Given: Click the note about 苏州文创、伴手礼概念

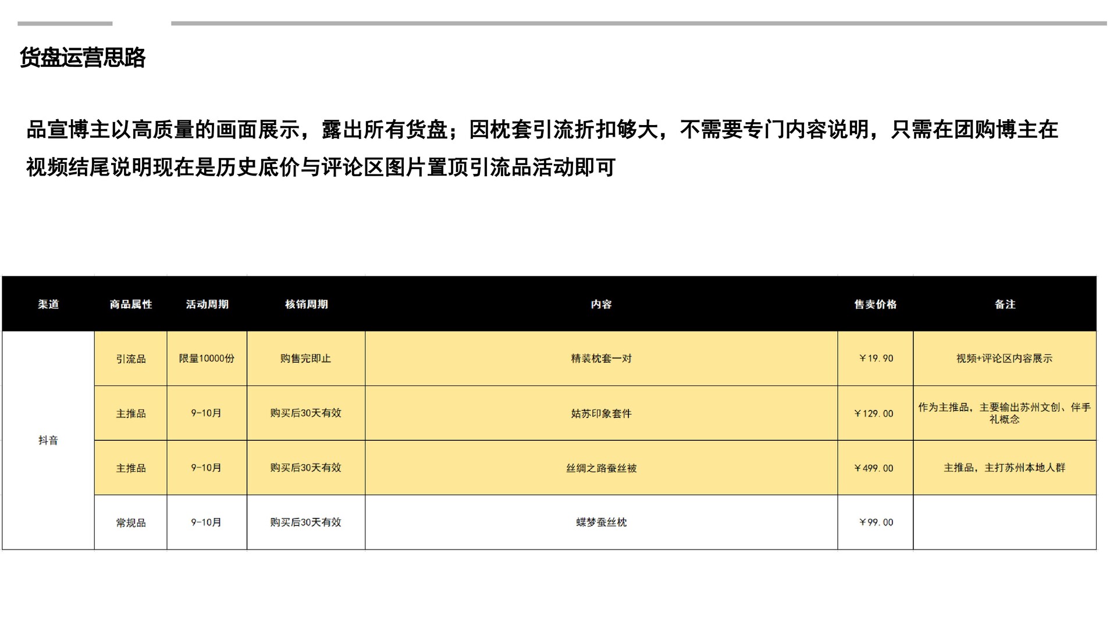Looking at the screenshot, I should tap(1005, 413).
